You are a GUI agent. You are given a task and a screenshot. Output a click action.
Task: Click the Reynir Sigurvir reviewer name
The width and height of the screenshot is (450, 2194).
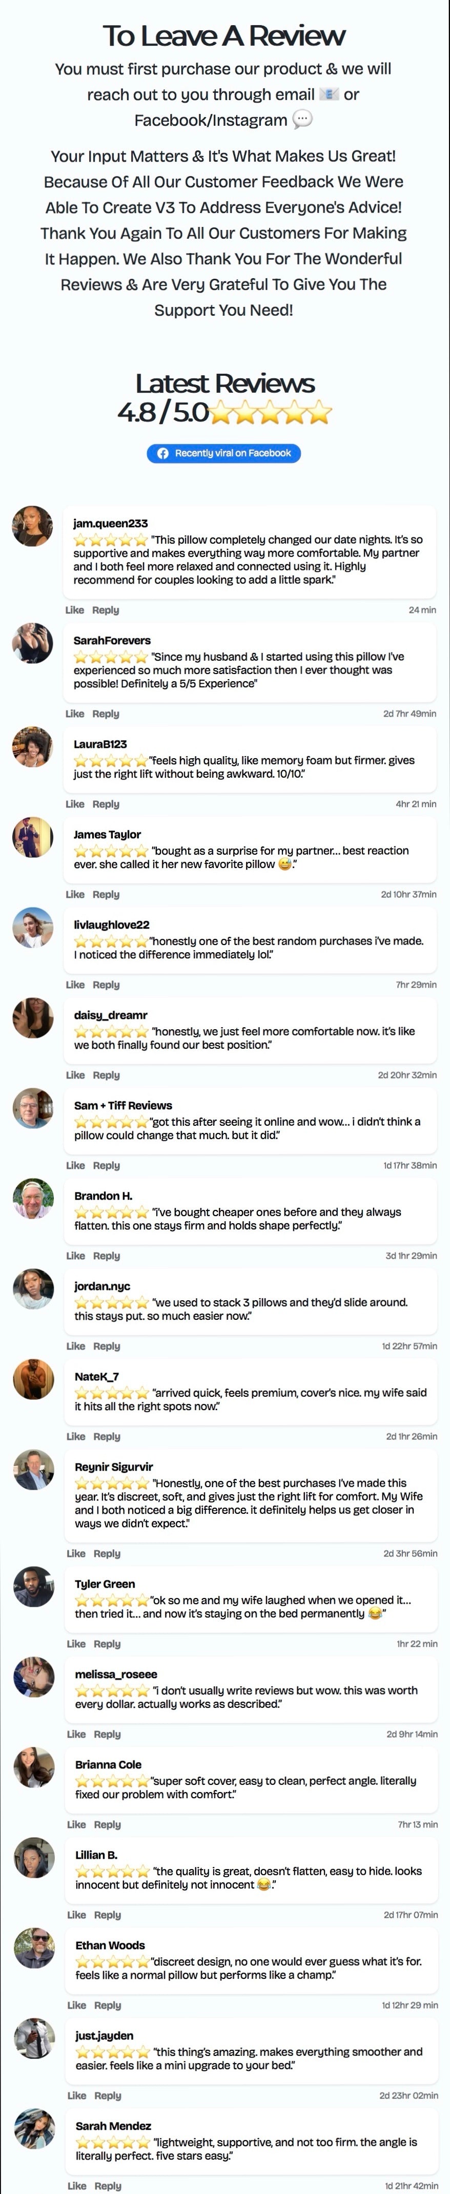pos(114,1467)
